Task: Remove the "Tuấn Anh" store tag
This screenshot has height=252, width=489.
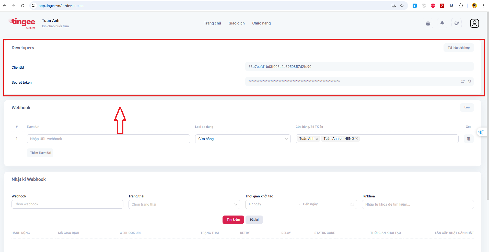Action: coord(317,139)
